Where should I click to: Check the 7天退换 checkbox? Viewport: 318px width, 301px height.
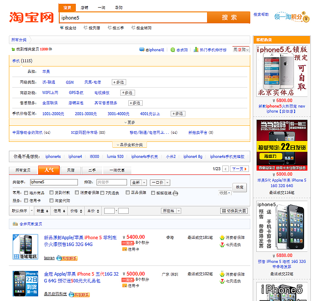pos(102,193)
